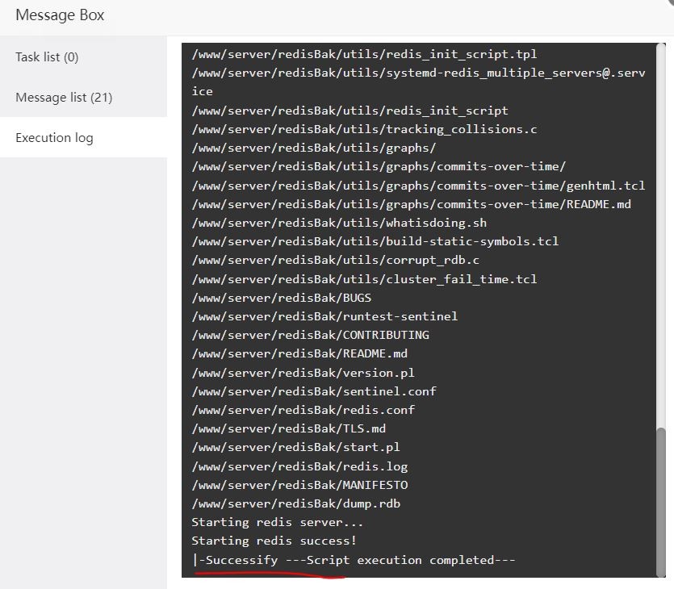Click the redisBak/TLS.md path line

(288, 428)
